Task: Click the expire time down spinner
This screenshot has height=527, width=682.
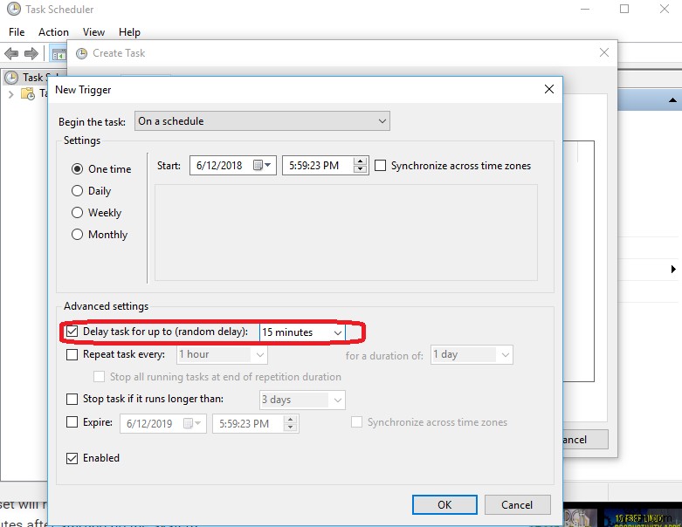Action: 290,428
